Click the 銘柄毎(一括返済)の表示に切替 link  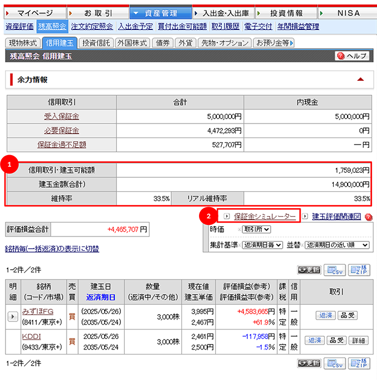52,249
